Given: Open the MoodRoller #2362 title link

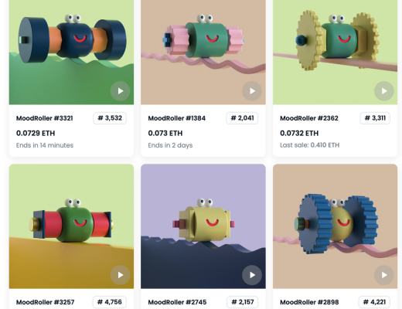Looking at the screenshot, I should (x=309, y=118).
